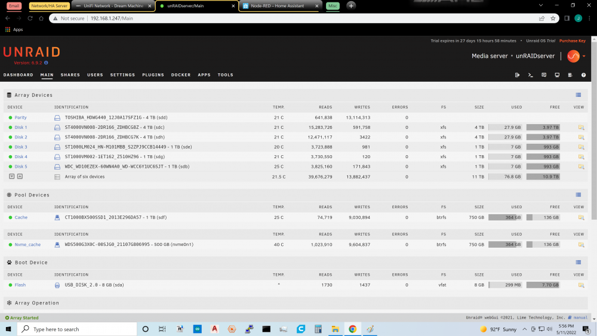Open File Explorer in taskbar
The width and height of the screenshot is (597, 336).
coord(335,329)
